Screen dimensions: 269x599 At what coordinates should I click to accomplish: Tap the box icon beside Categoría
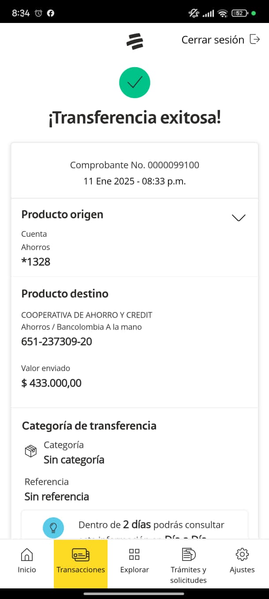pos(30,451)
